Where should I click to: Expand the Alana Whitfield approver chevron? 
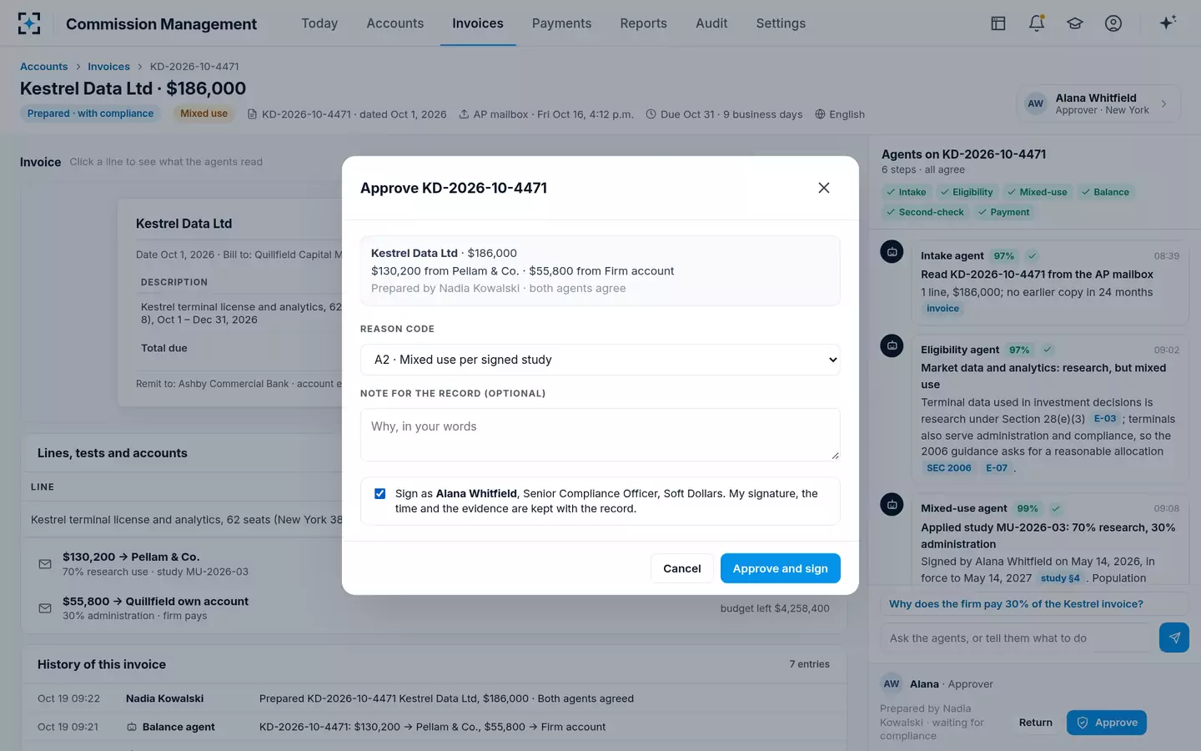point(1164,104)
